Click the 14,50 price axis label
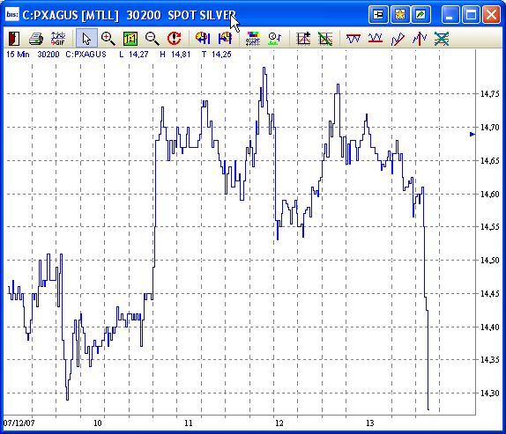This screenshot has width=506, height=434. 490,260
